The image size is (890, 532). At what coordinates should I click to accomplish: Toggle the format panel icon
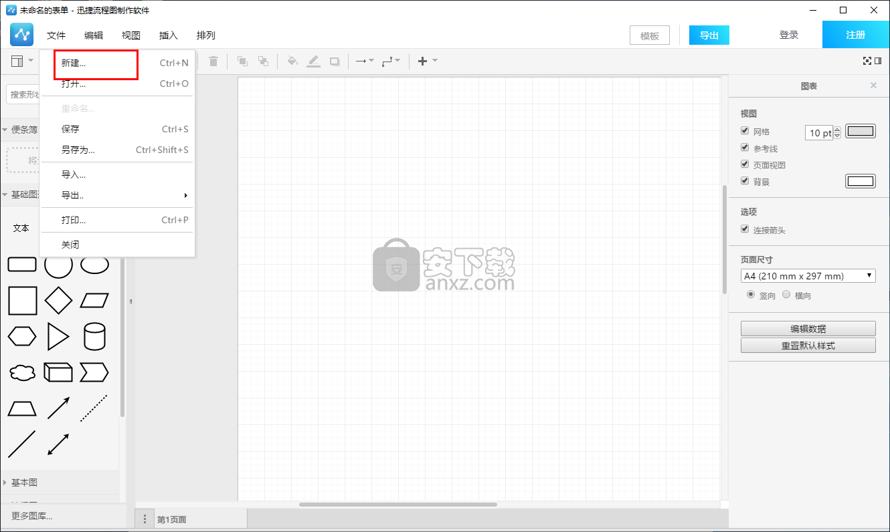(x=878, y=61)
